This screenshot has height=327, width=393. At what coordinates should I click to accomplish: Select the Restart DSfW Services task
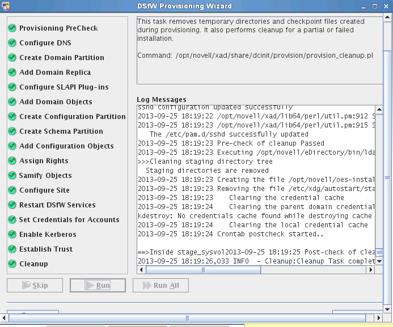point(57,205)
